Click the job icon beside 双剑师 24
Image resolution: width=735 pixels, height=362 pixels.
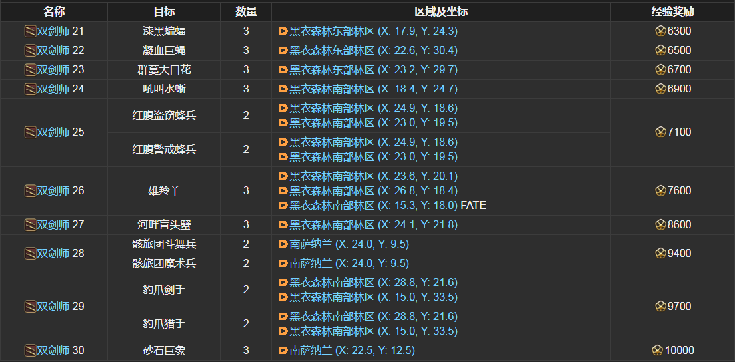[31, 89]
